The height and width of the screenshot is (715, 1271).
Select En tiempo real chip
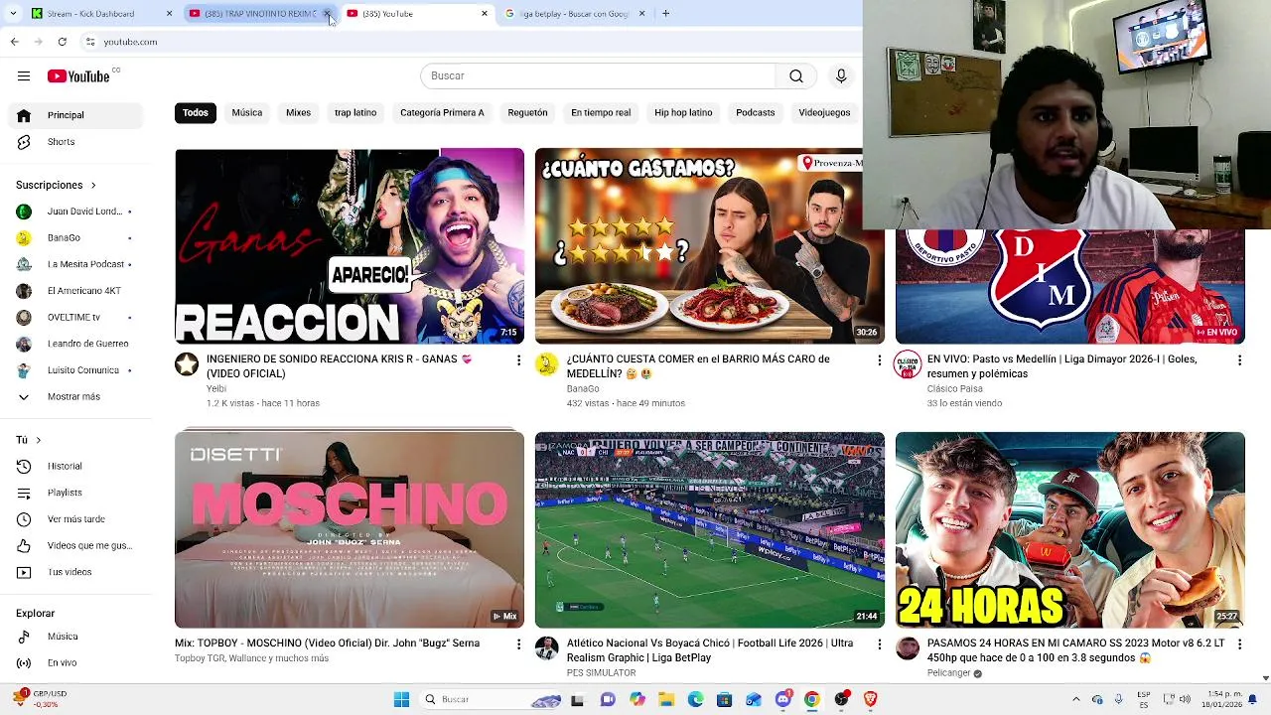(601, 113)
